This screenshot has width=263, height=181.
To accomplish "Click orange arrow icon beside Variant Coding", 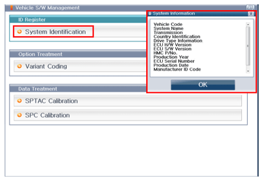I will [x=19, y=66].
